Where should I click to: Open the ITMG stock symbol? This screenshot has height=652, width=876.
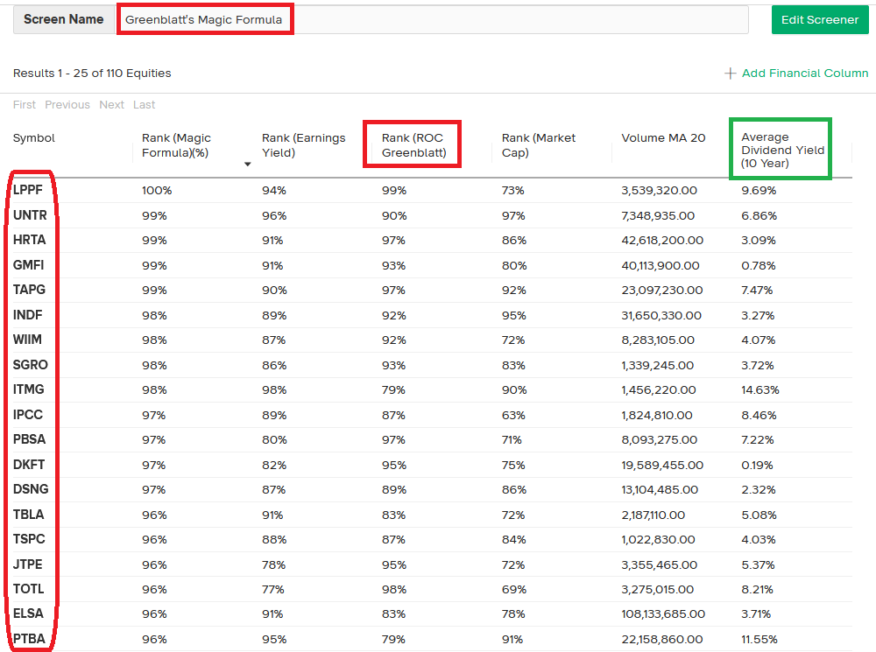[x=28, y=389]
